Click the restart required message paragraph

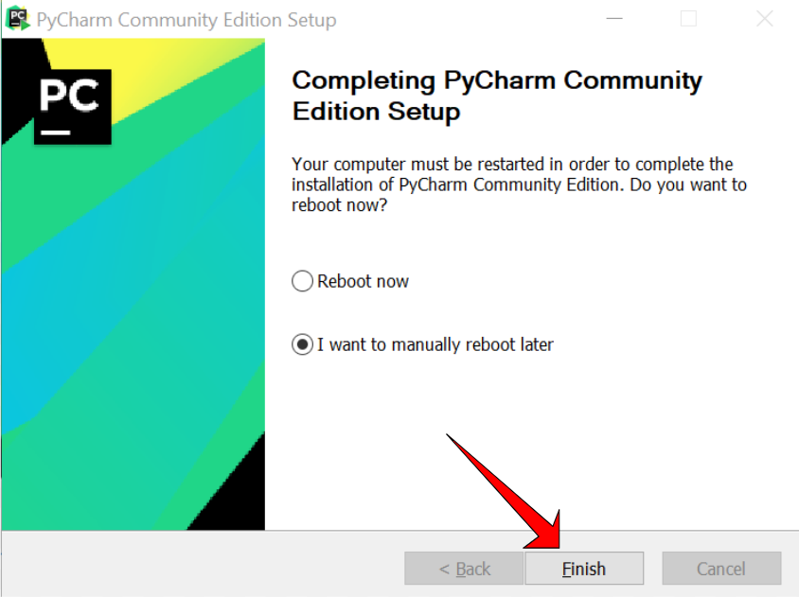tap(519, 184)
